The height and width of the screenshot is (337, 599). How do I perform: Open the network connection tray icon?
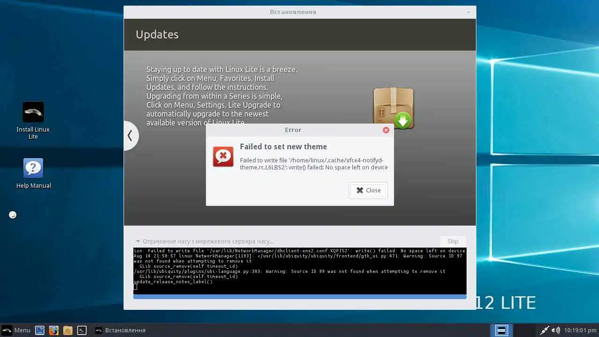coord(545,330)
